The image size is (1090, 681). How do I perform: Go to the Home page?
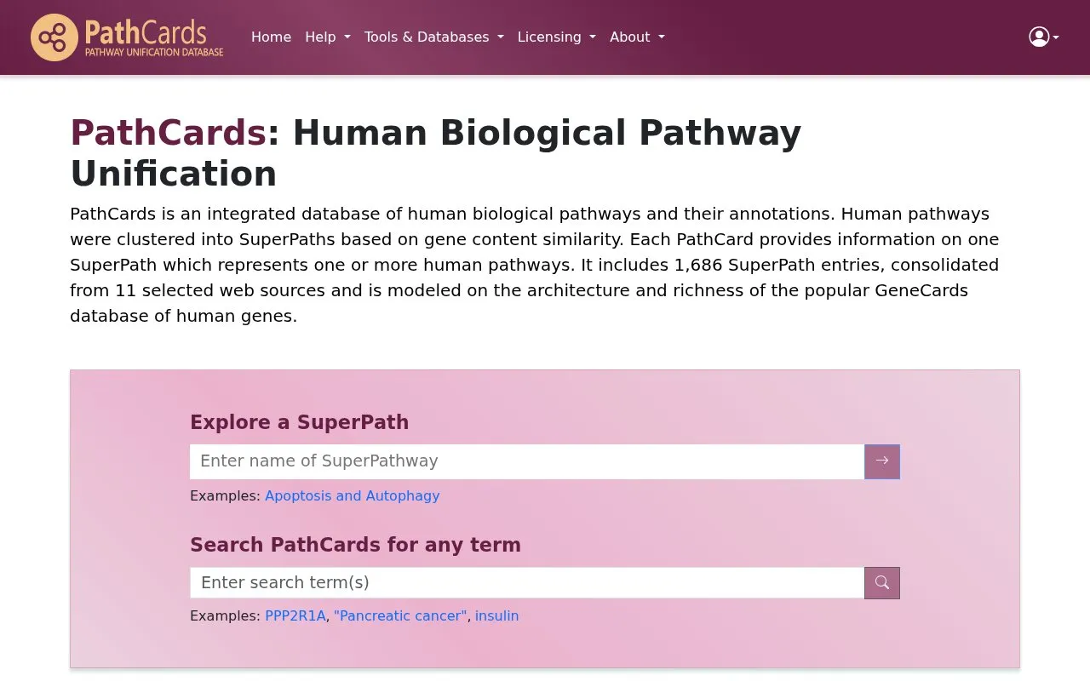pos(271,37)
